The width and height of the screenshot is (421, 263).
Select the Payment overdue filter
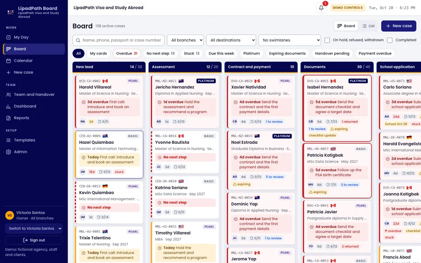(375, 53)
